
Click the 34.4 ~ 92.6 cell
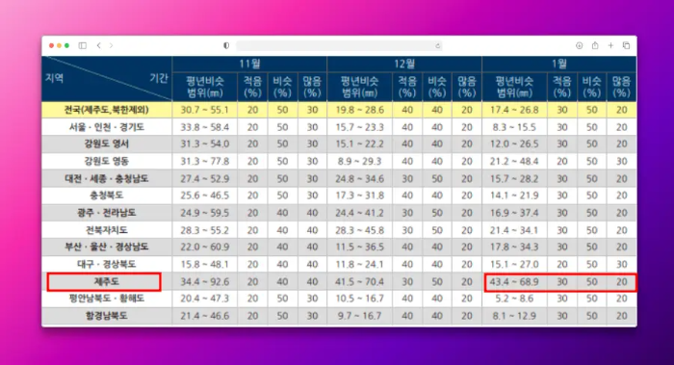[204, 281]
